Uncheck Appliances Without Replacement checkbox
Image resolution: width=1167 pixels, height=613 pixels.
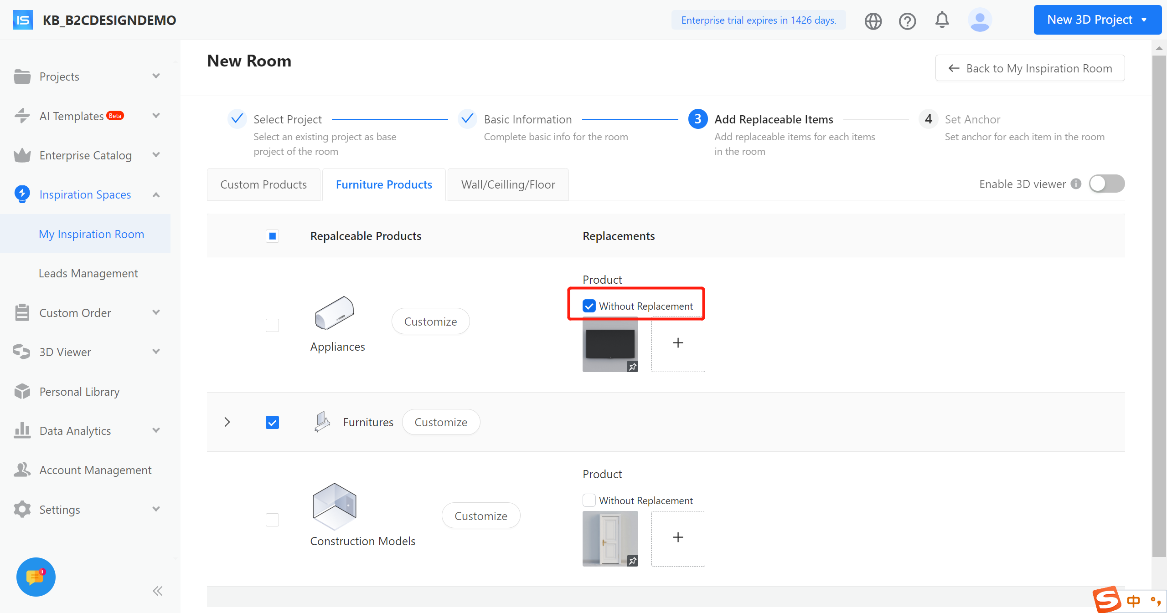pos(589,306)
